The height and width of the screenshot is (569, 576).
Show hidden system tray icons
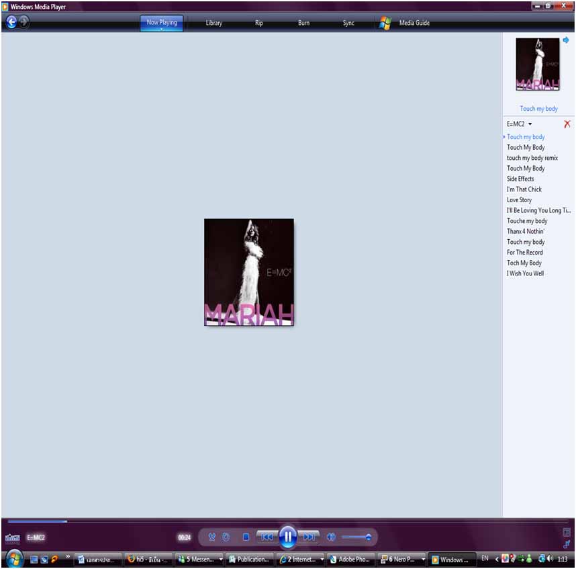[497, 559]
